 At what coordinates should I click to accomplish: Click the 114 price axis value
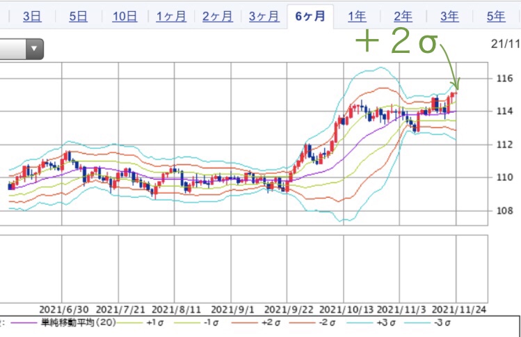point(505,111)
